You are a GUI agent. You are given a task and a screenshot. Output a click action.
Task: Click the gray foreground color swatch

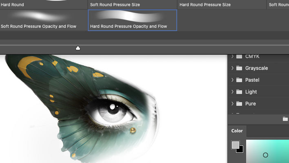(x=236, y=145)
